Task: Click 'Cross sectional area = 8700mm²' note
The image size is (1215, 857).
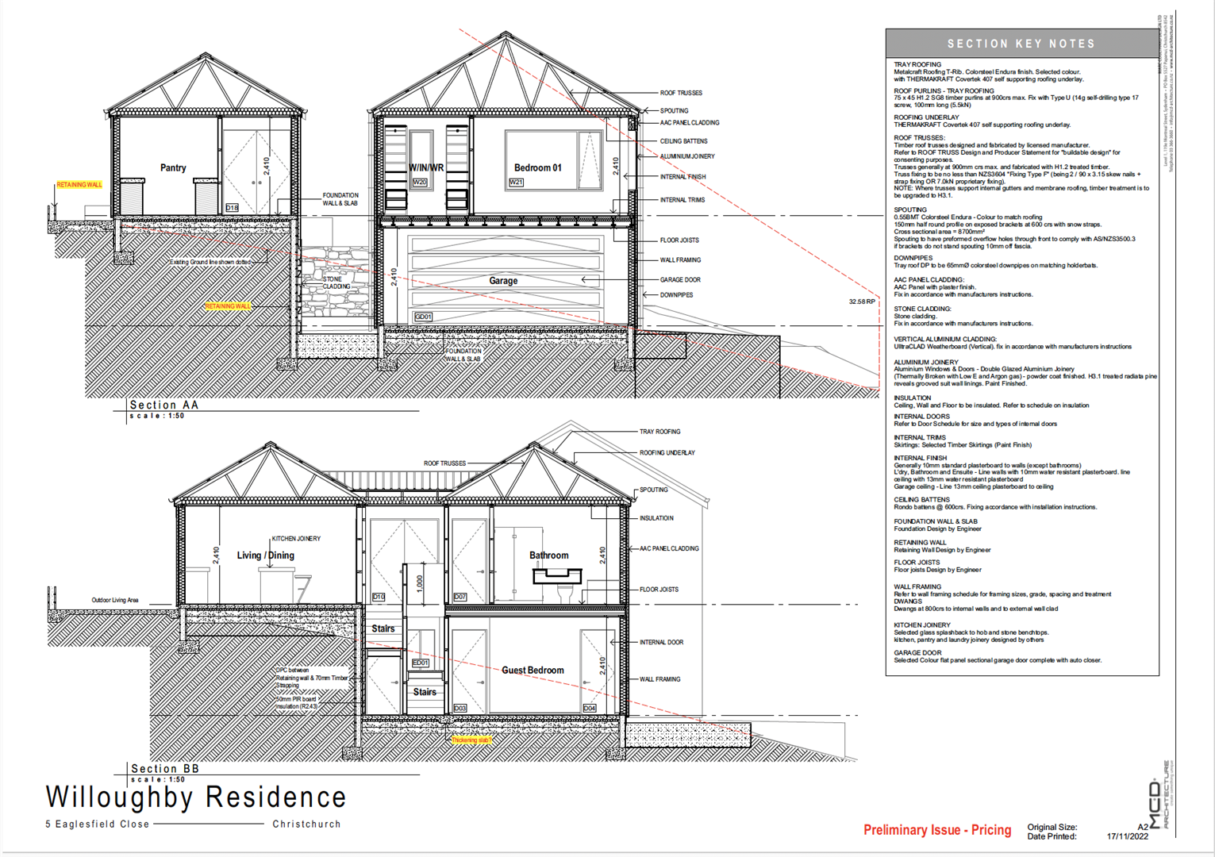Action: 939,232
